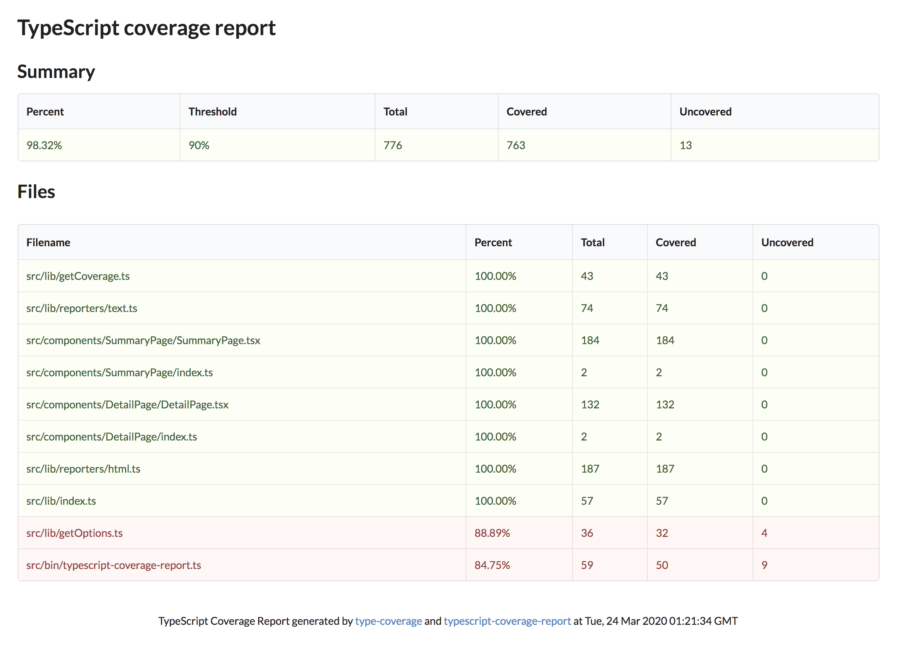
Task: Click the Files table Uncovered header
Action: 787,242
